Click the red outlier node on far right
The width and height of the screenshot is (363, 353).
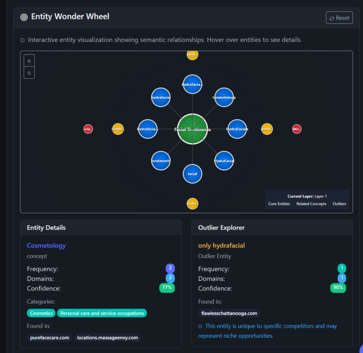[x=296, y=129]
